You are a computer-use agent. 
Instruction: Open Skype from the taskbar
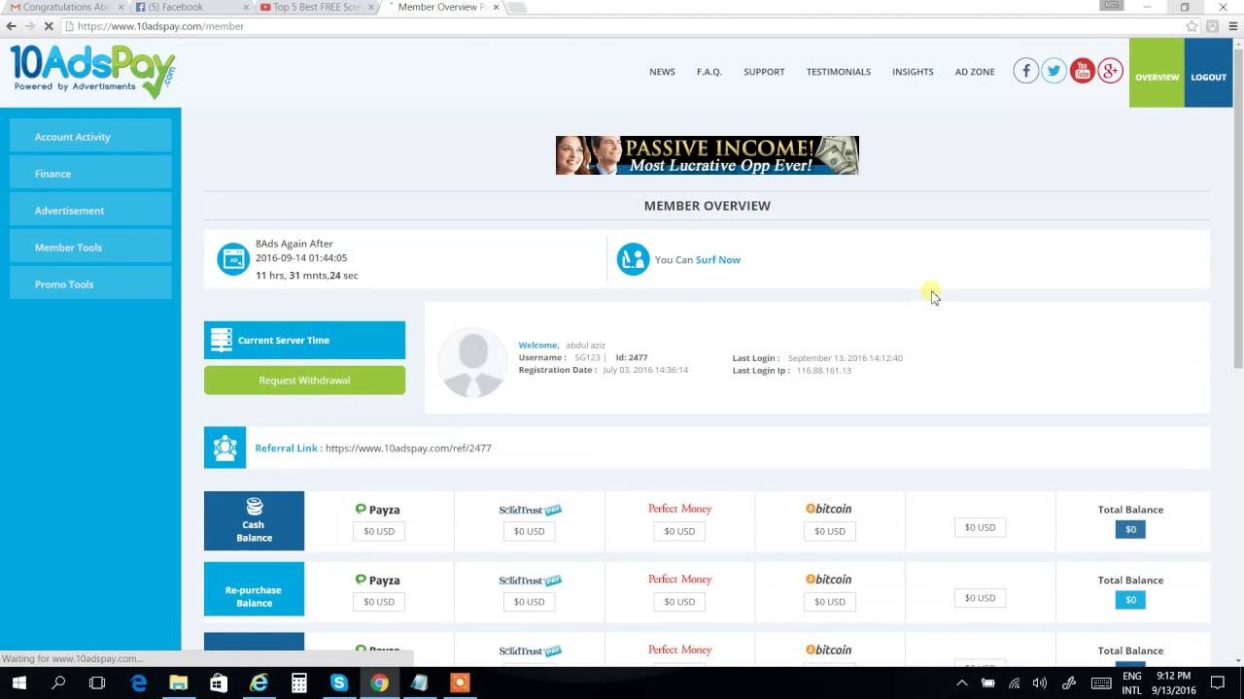coord(338,682)
